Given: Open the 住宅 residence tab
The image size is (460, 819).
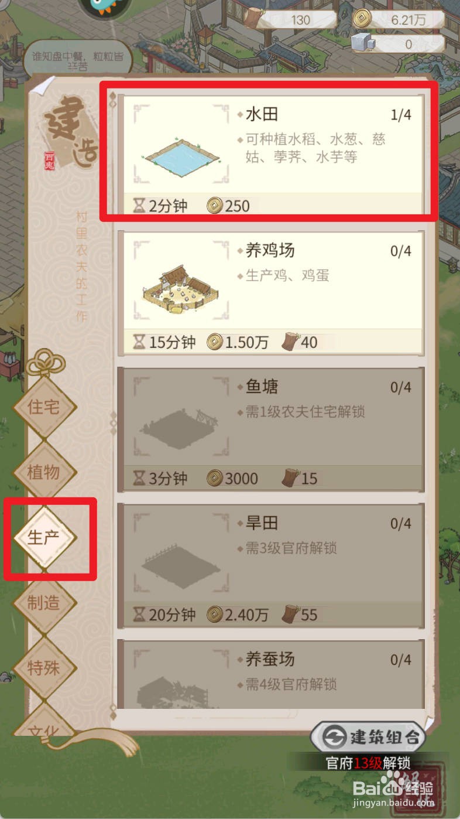Looking at the screenshot, I should coord(44,407).
